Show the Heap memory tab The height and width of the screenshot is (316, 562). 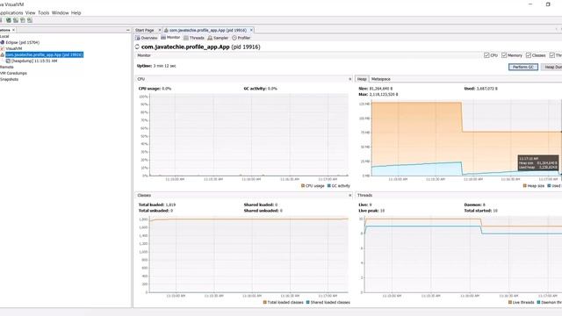coord(362,79)
